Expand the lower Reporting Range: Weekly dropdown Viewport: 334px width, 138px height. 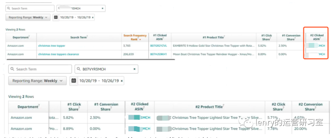click(37, 81)
